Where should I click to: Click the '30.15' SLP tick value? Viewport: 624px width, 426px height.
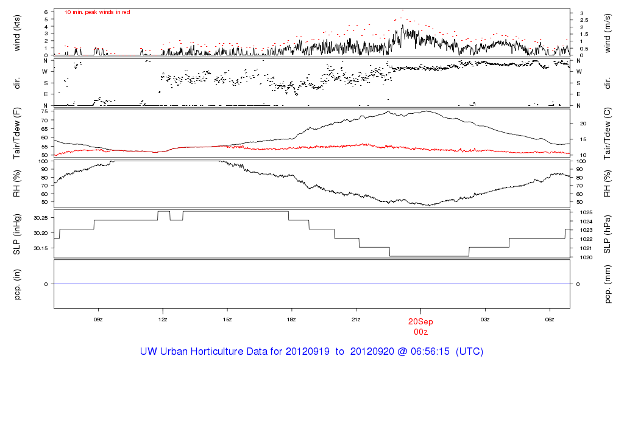tap(41, 248)
